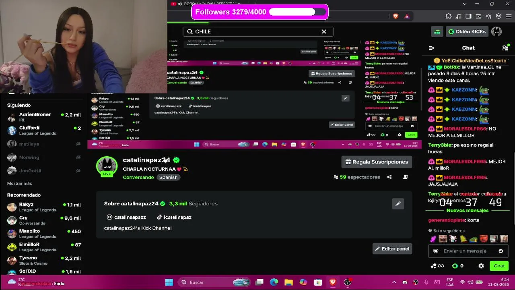Open the user profile avatar menu
The image size is (515, 290).
tap(496, 31)
